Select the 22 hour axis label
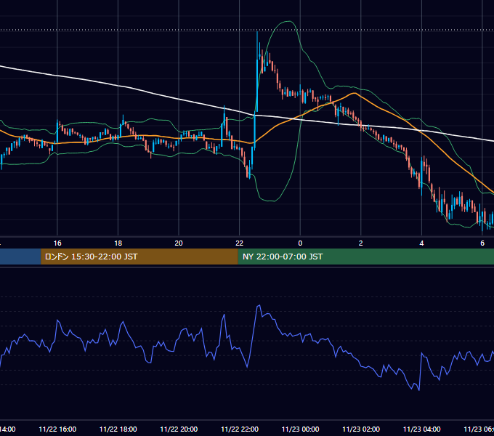This screenshot has width=494, height=436. (240, 243)
